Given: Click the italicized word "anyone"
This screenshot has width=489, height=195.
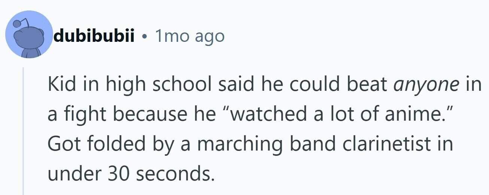Looking at the screenshot, I should [x=426, y=85].
